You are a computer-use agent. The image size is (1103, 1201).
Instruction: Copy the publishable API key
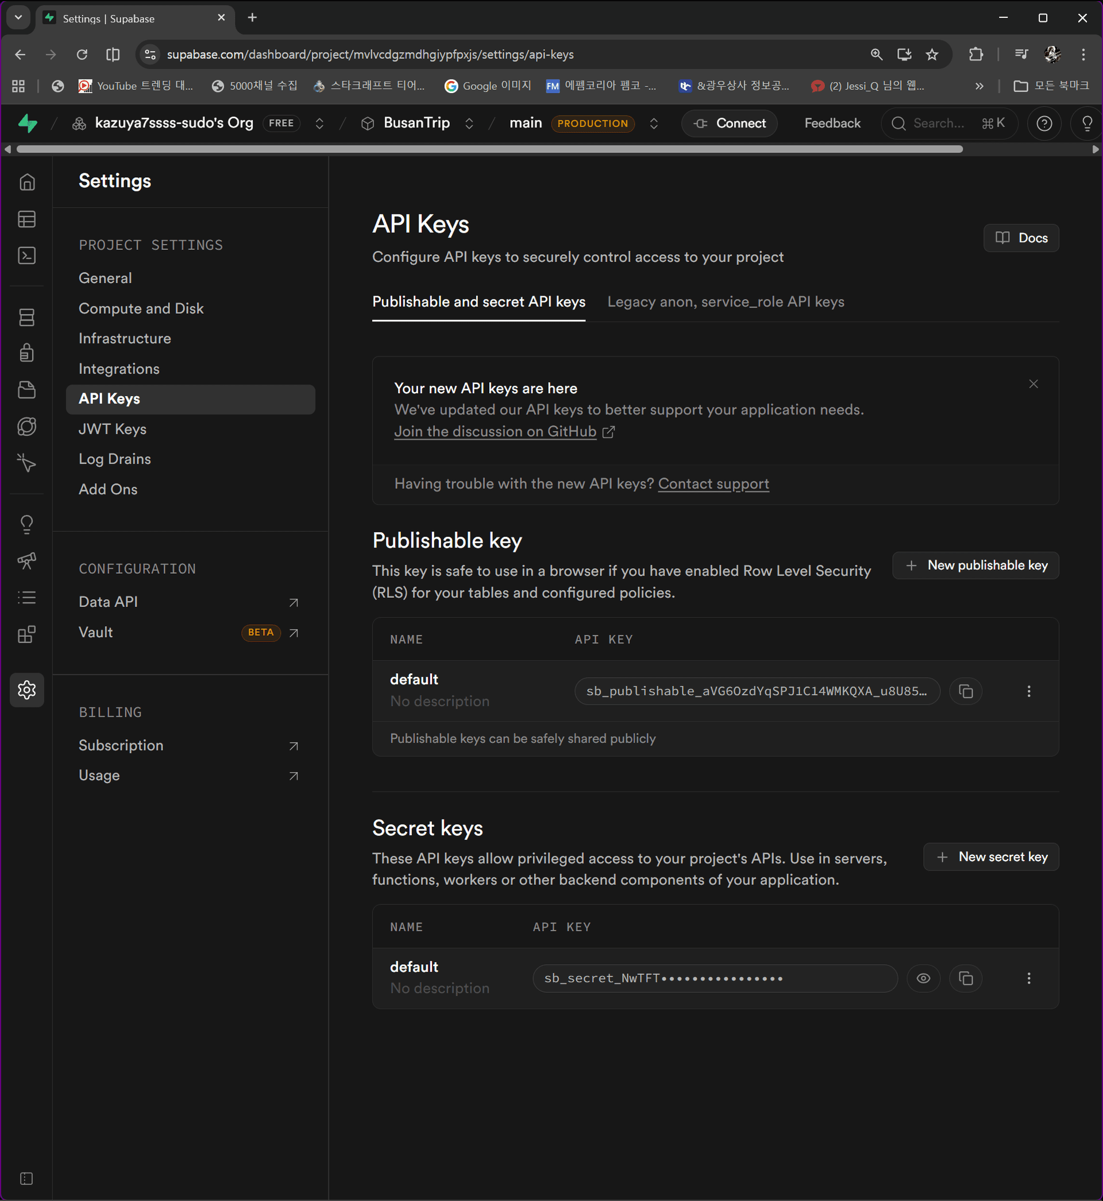click(x=965, y=691)
